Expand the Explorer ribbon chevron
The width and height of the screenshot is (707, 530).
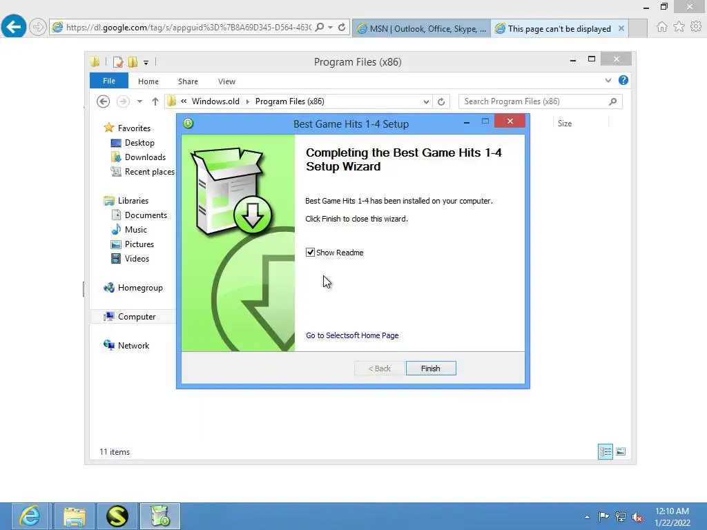click(x=608, y=80)
